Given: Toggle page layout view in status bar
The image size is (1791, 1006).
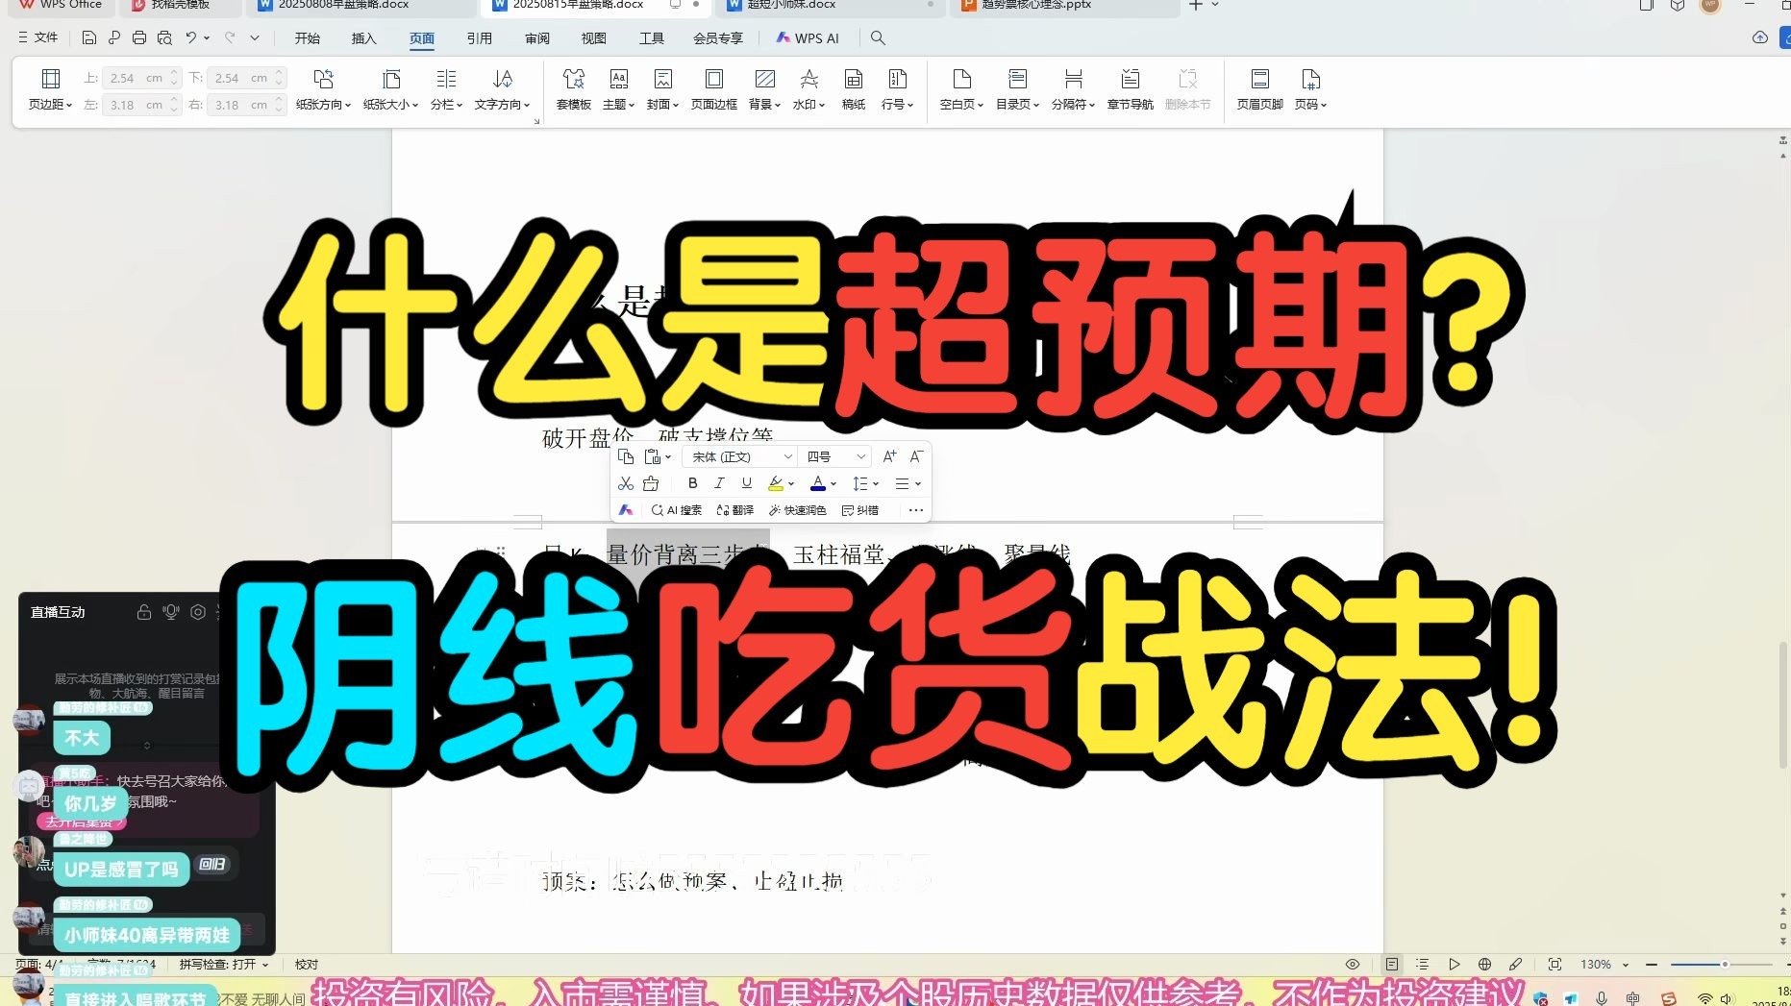Looking at the screenshot, I should [x=1391, y=964].
